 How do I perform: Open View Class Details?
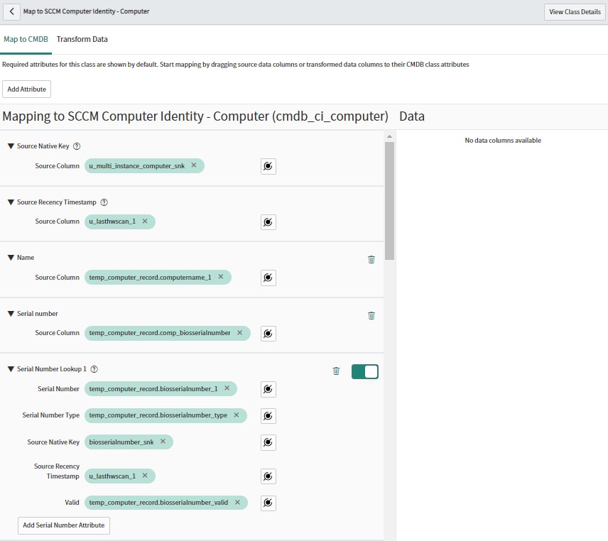(x=575, y=12)
